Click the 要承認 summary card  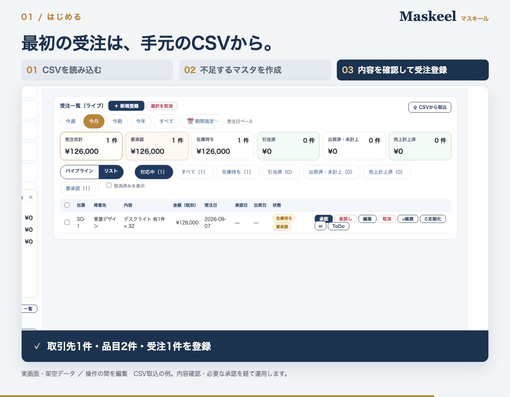coord(157,146)
